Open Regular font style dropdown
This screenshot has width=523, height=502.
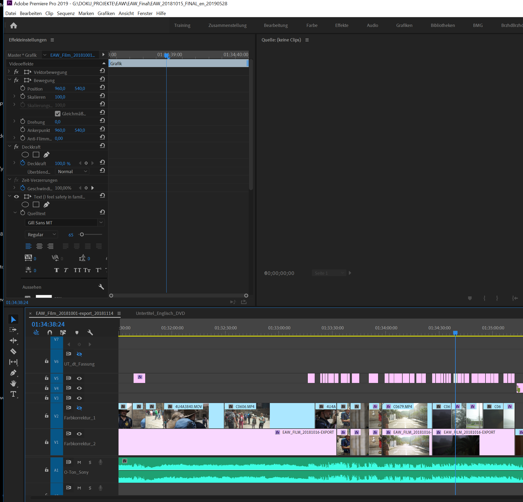pyautogui.click(x=41, y=234)
